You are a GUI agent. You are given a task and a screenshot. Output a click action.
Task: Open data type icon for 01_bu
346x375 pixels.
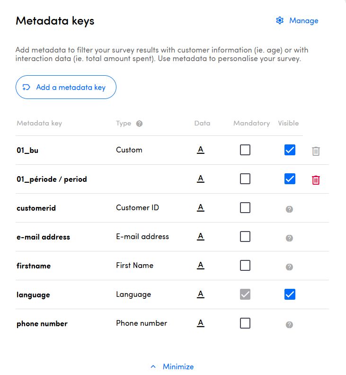[201, 150]
